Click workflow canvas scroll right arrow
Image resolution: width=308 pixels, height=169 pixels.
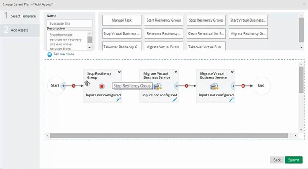[x=295, y=136]
